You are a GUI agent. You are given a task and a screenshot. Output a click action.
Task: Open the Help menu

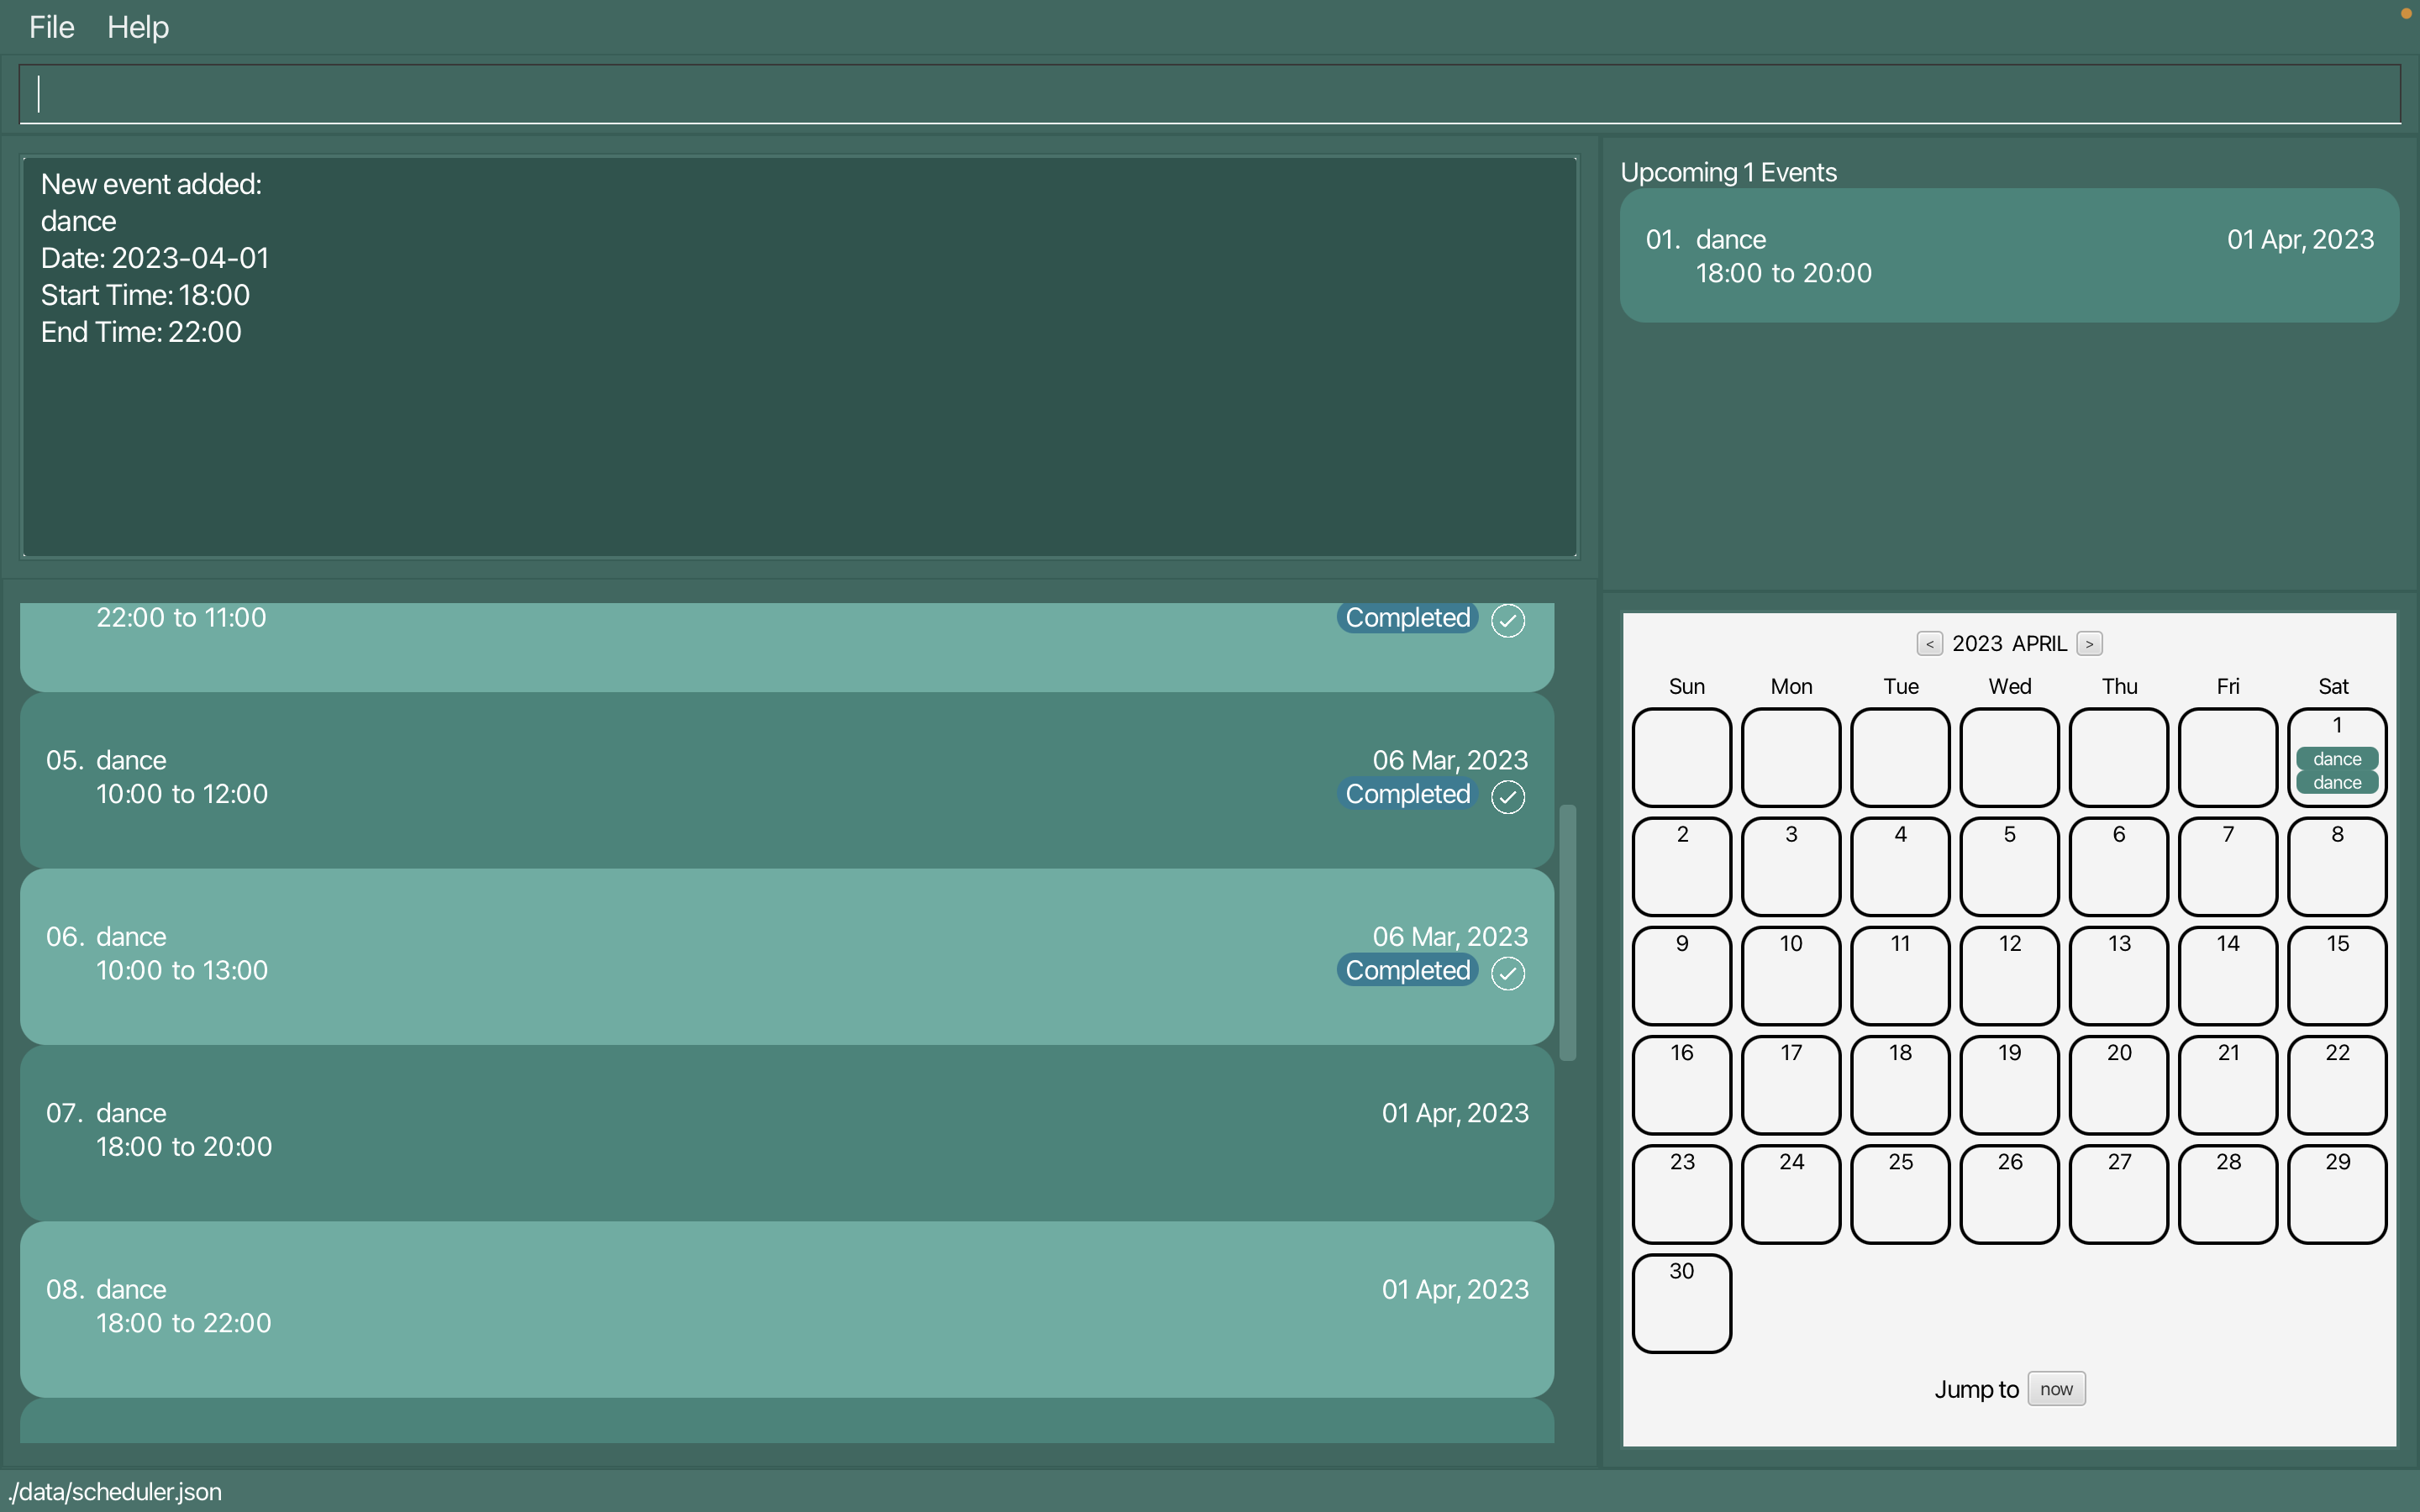click(x=138, y=27)
